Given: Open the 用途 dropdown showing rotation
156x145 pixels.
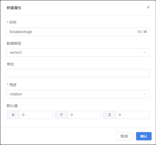Looking at the screenshot, I should (x=75, y=94).
